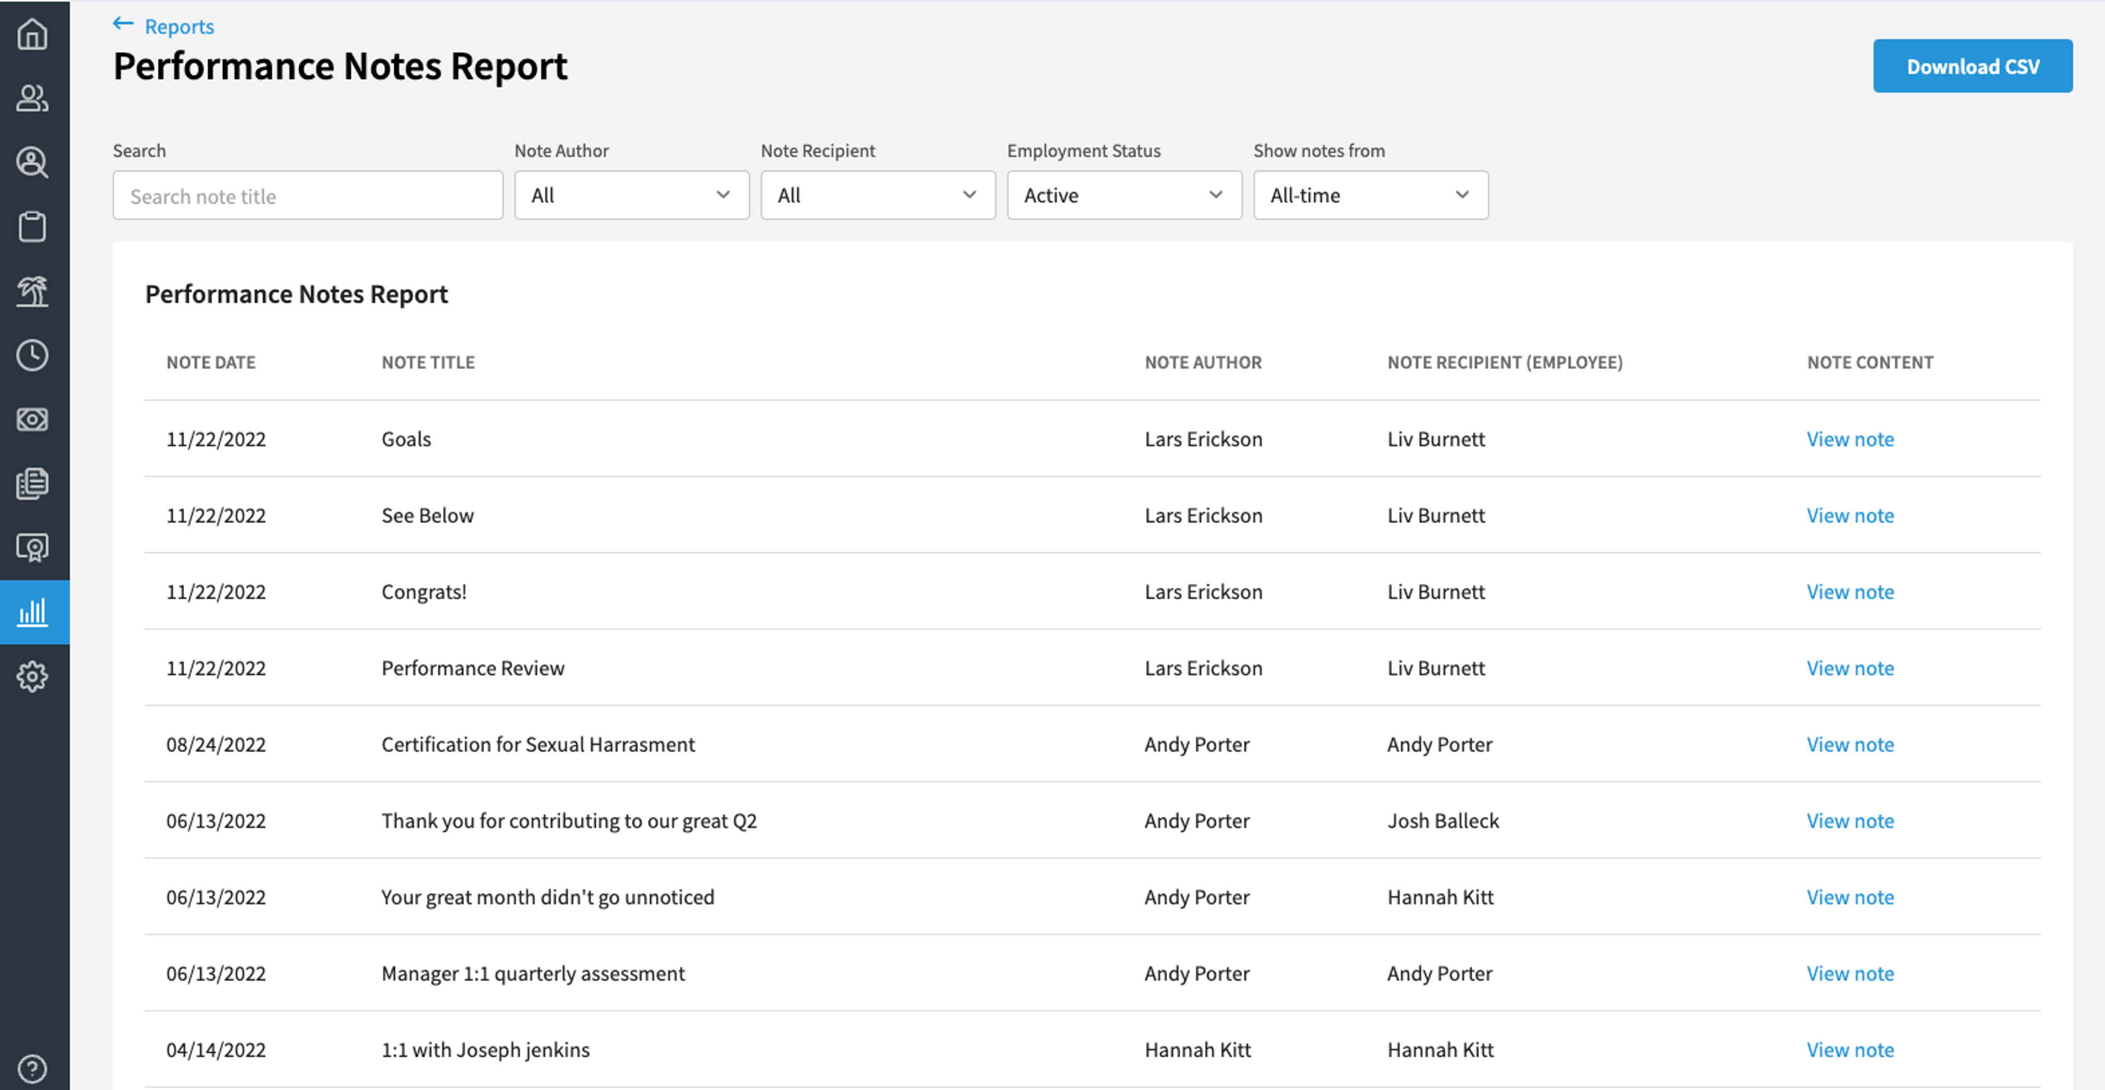Screen dimensions: 2105x1090
Task: Select Manager 1:1 quarterly assessment title
Action: point(533,973)
